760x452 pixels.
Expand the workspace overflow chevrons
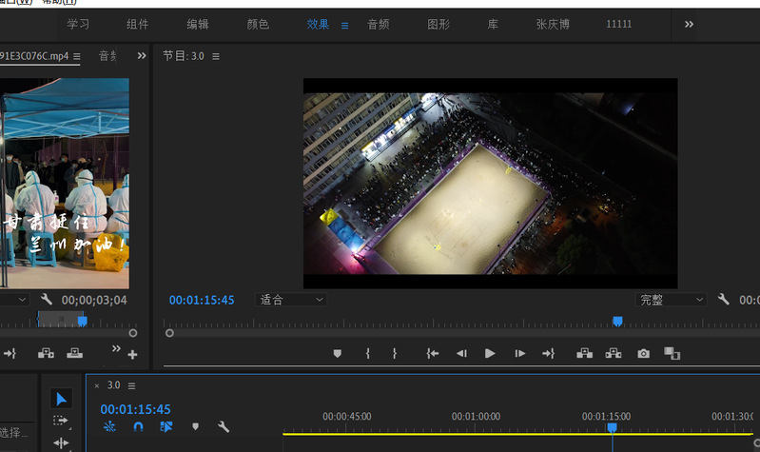(690, 25)
